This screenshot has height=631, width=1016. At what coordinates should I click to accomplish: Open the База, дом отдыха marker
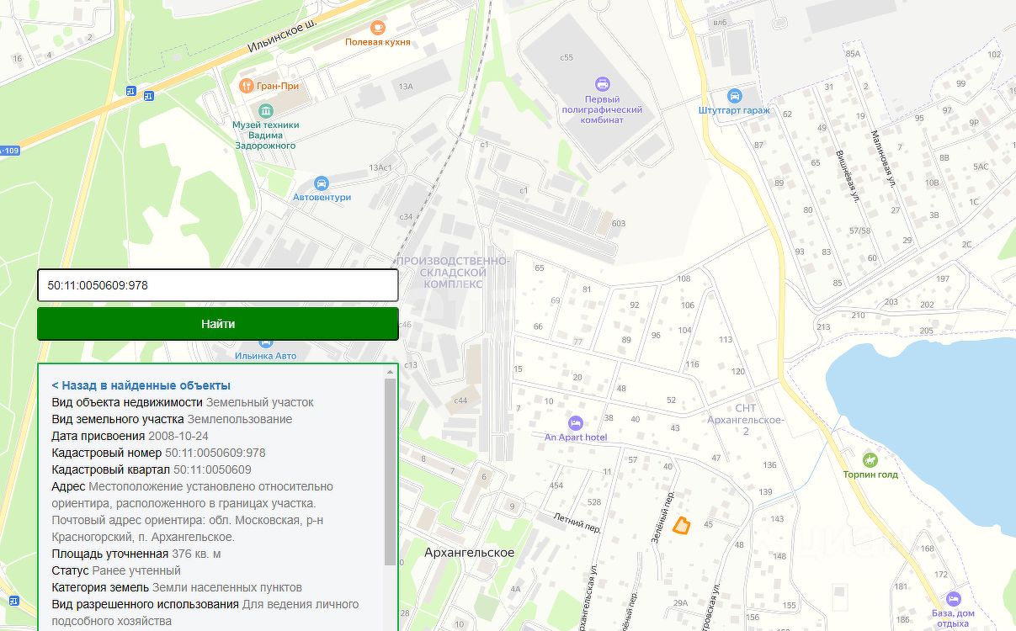[953, 598]
